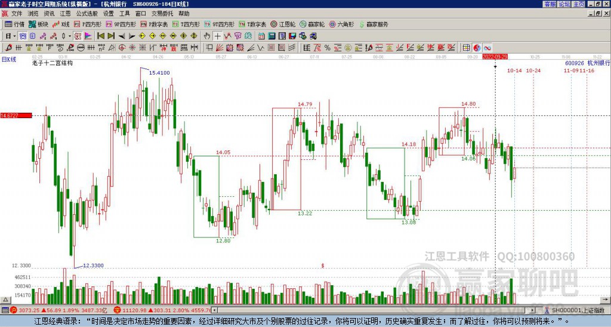This screenshot has height=327, width=611.
Task: Open the 公式选股 menu
Action: [x=87, y=14]
